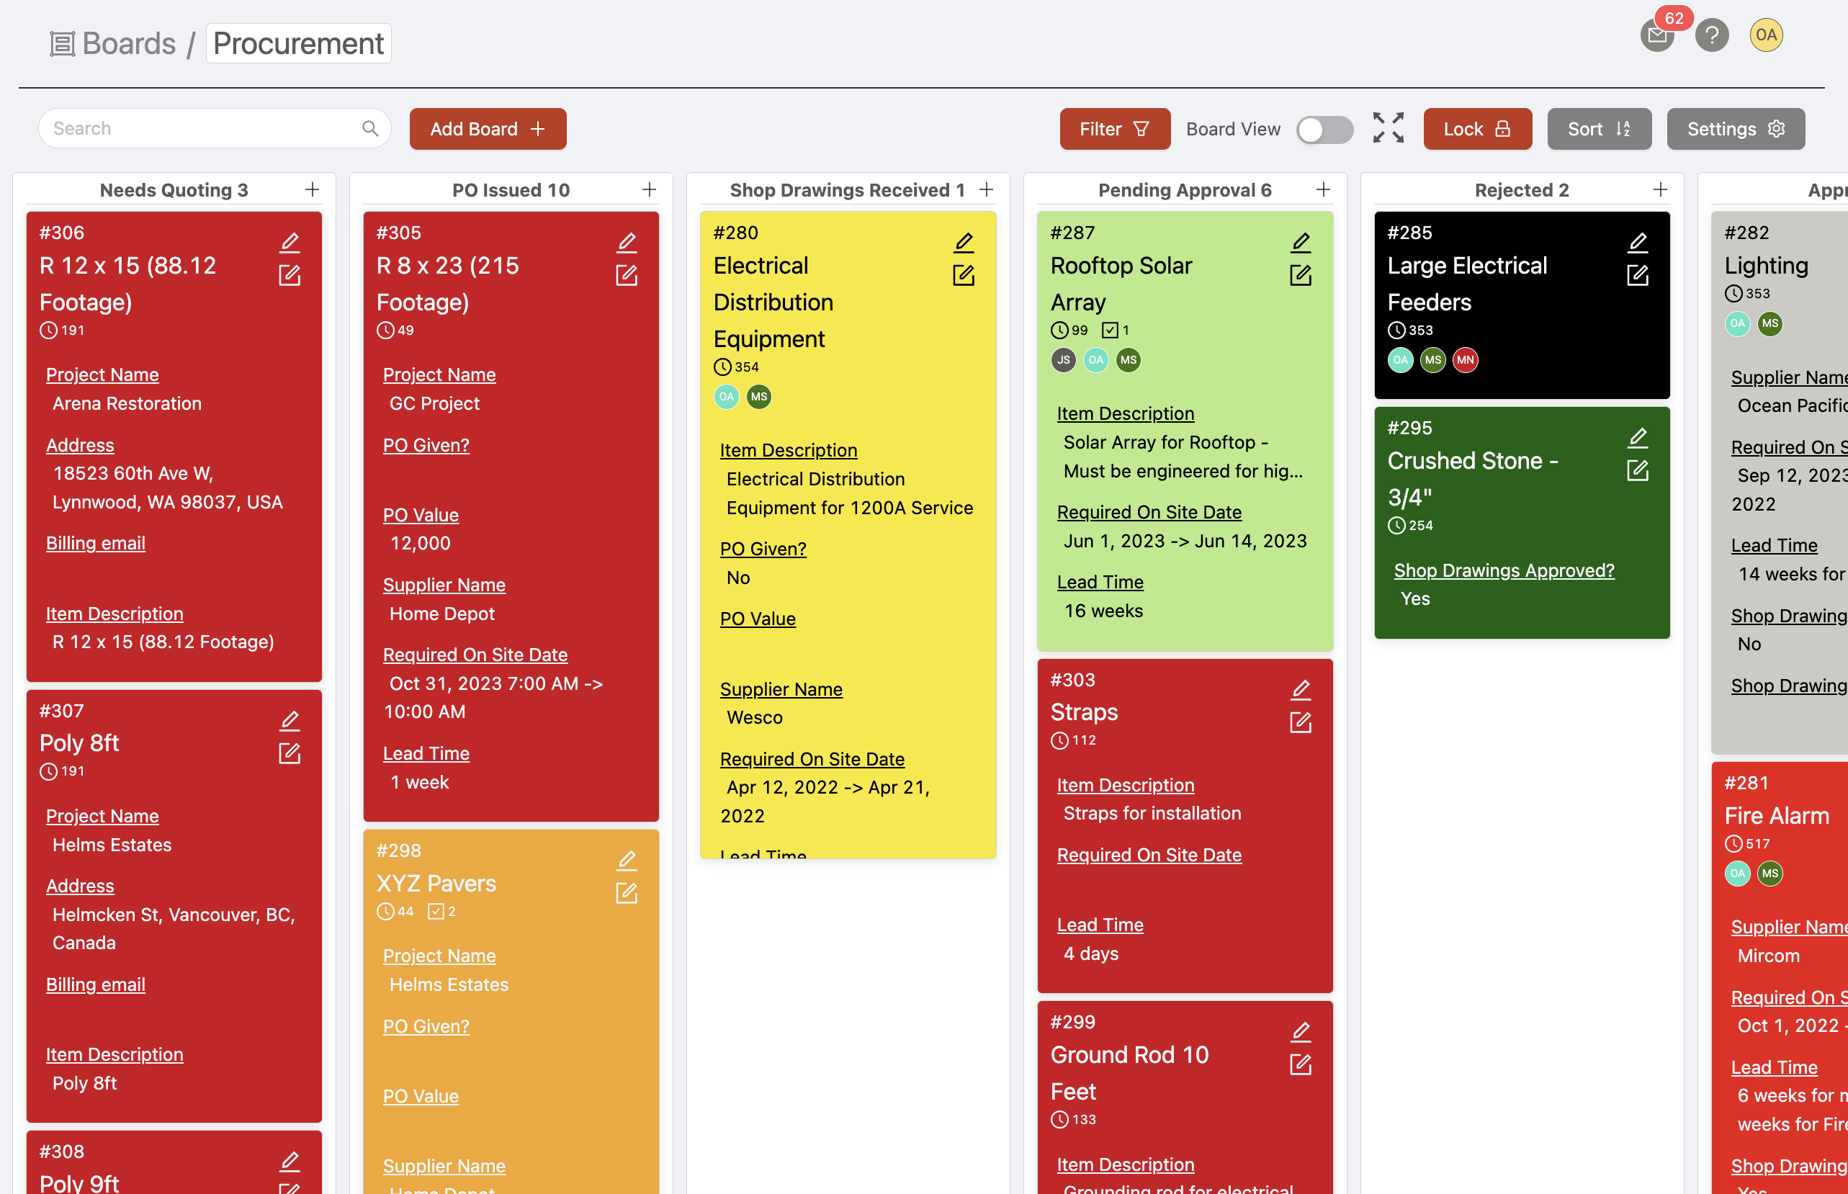Click pencil icon on Straps card
1848x1194 pixels.
[1301, 689]
